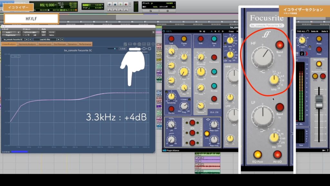Open the preset selector dropdown

(x=31, y=33)
